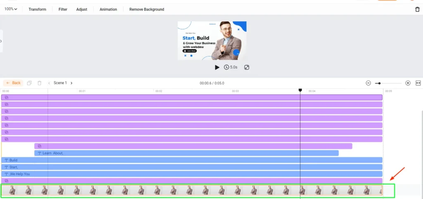The width and height of the screenshot is (423, 199).
Task: Click the preview canvas thumbnail
Action: click(x=212, y=41)
